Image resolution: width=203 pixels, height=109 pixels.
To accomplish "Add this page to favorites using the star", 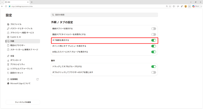I will pyautogui.click(x=170, y=6).
